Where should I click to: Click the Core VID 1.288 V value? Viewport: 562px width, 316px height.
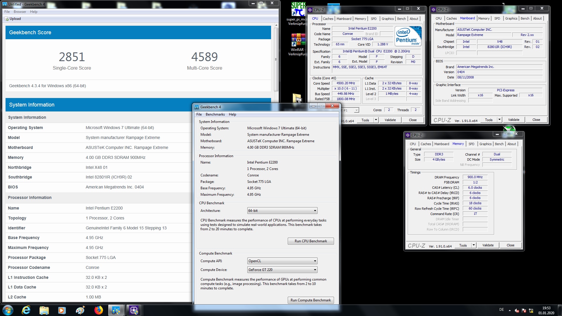pyautogui.click(x=382, y=44)
